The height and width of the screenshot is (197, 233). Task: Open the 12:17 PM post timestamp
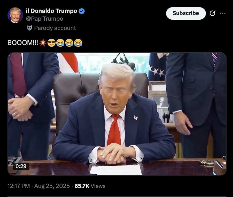[19, 186]
